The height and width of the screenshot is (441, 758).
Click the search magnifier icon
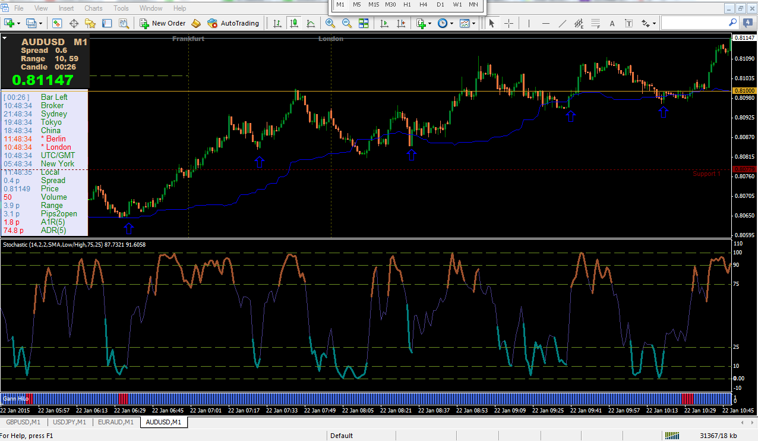point(733,23)
